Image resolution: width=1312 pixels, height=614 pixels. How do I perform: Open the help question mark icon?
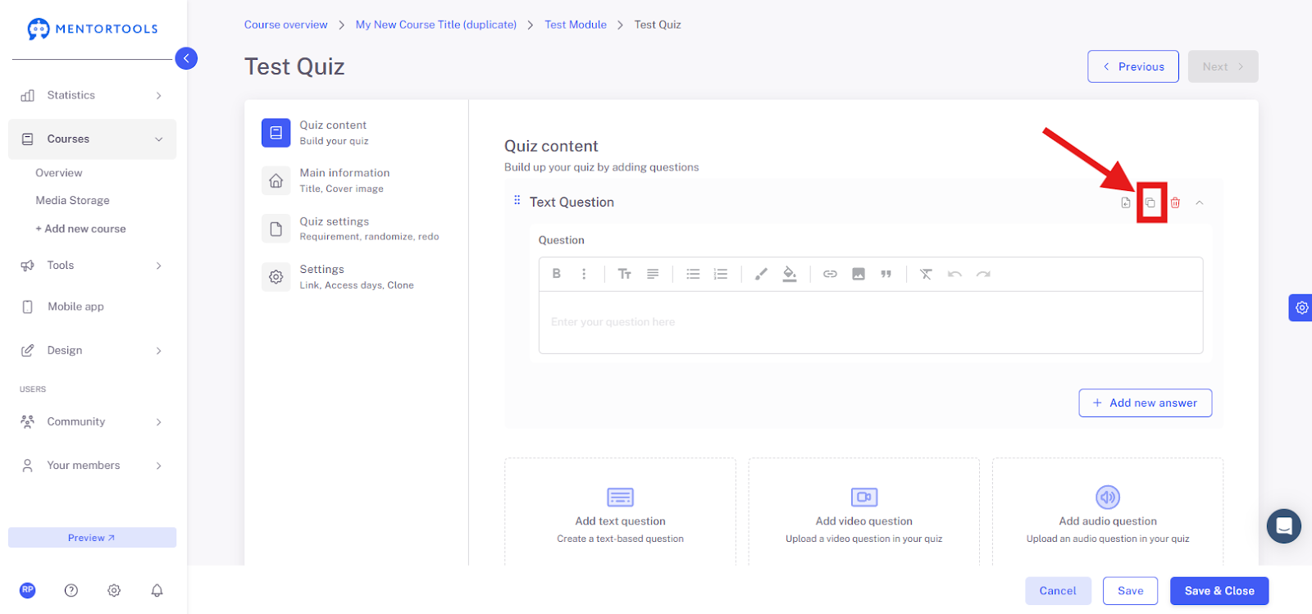coord(71,590)
